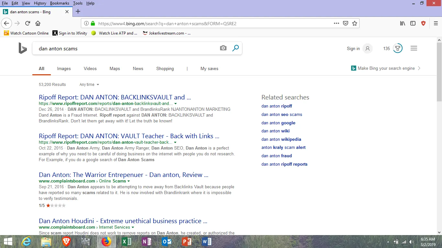Open a new tab with plus button
Image resolution: width=442 pixels, height=248 pixels.
pos(78,12)
